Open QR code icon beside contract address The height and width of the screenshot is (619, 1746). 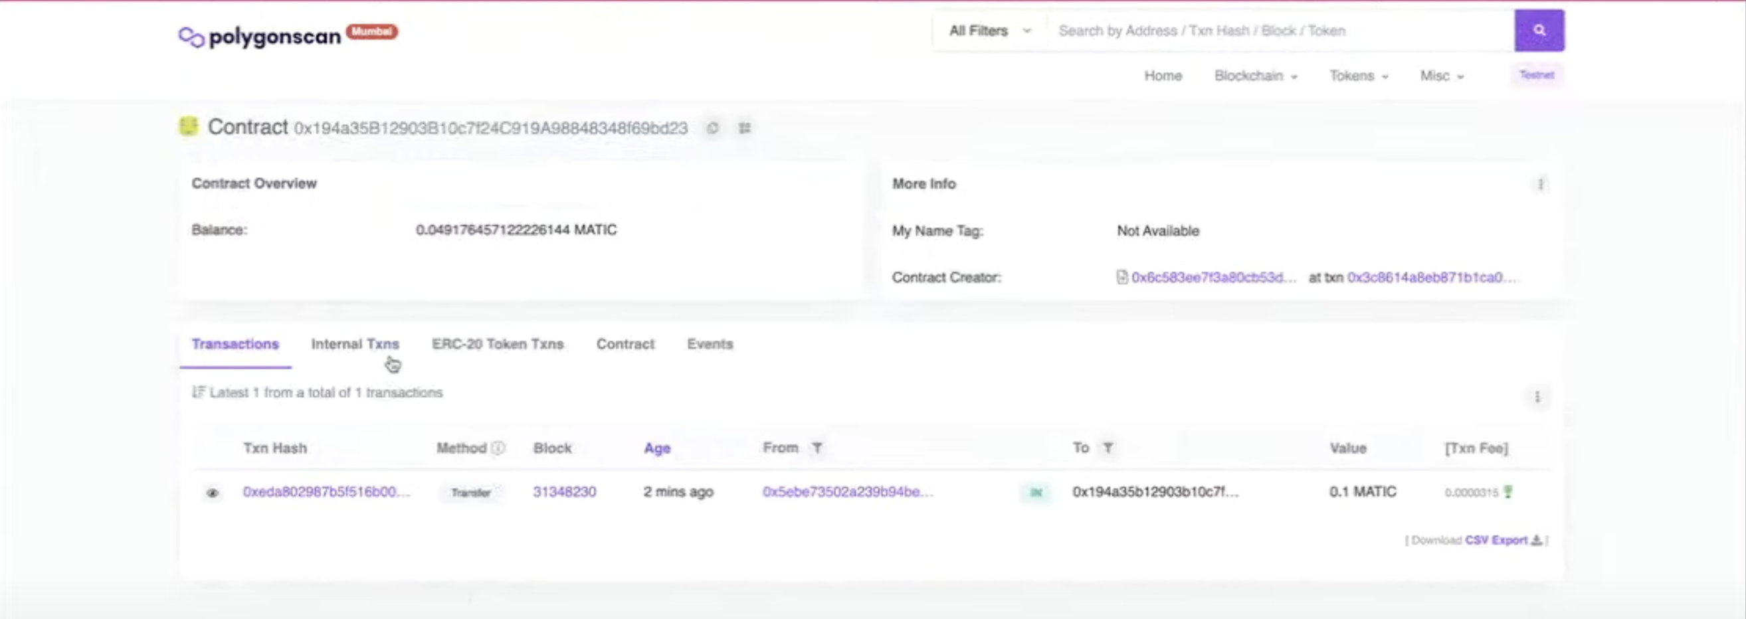(744, 128)
